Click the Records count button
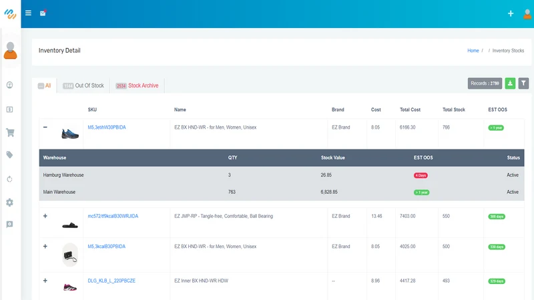Screen dimensions: 534x300 (x=485, y=83)
